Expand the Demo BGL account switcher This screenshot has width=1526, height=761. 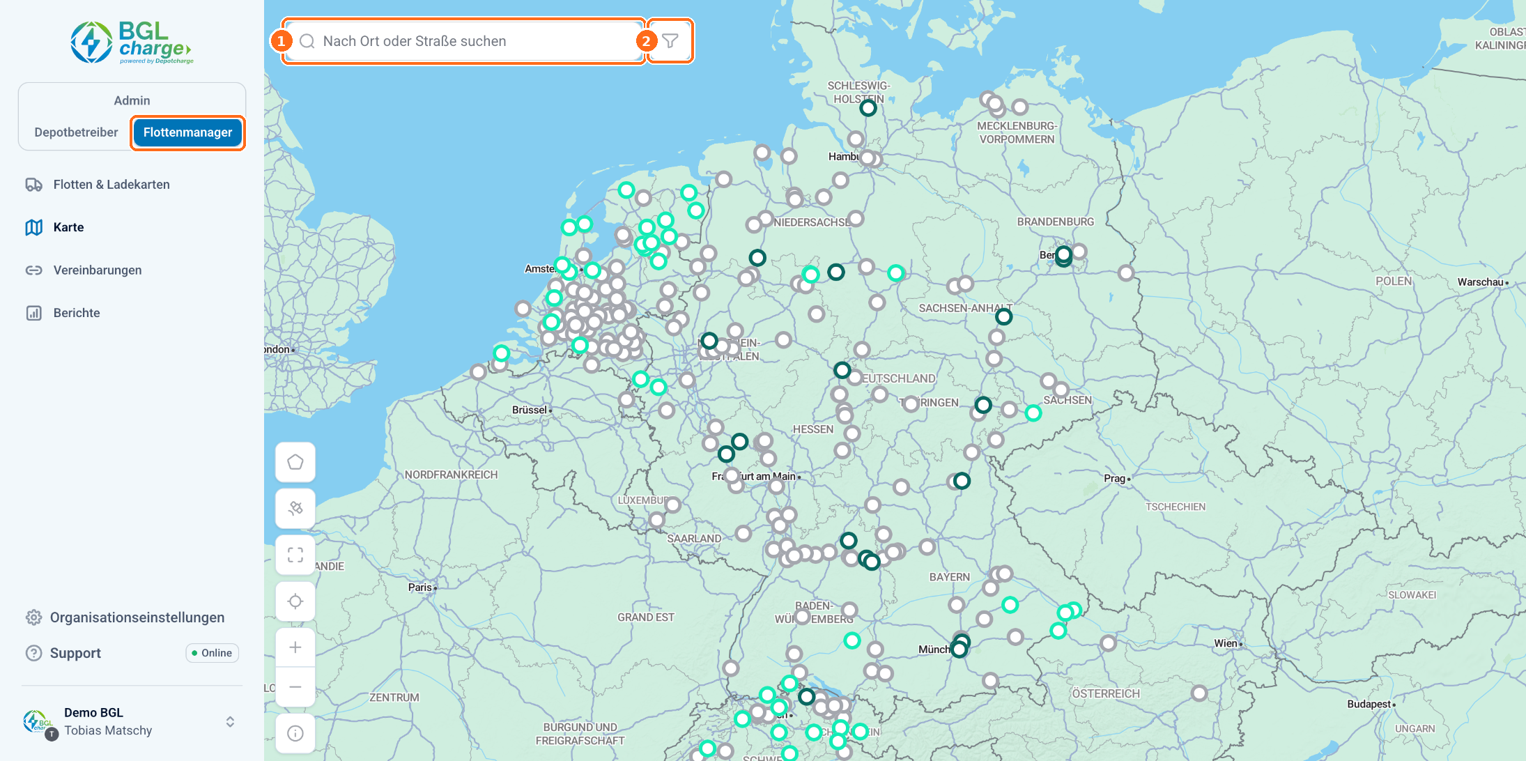point(230,722)
